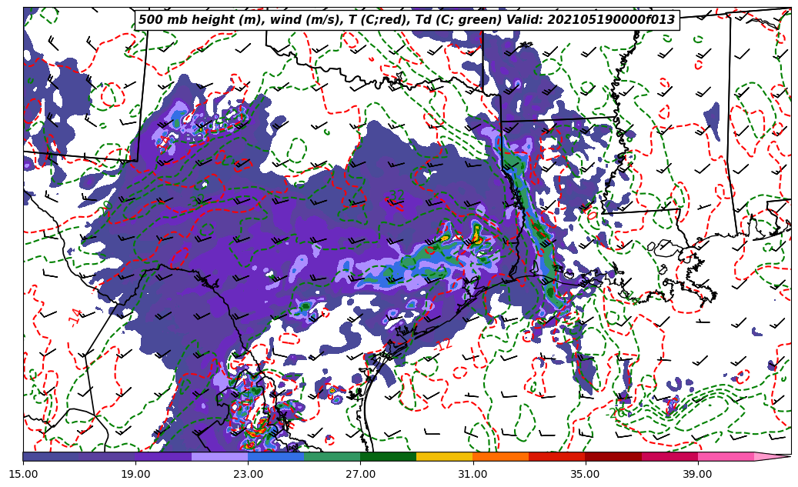Screen dimensions: 798x487
Task: Click the plot title "500 mb height (m), wind..."
Action: (x=406, y=20)
